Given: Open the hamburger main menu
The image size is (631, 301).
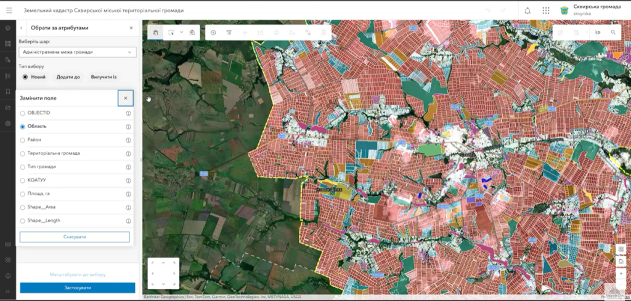Looking at the screenshot, I should (x=9, y=10).
